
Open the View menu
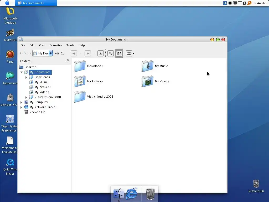pos(42,45)
